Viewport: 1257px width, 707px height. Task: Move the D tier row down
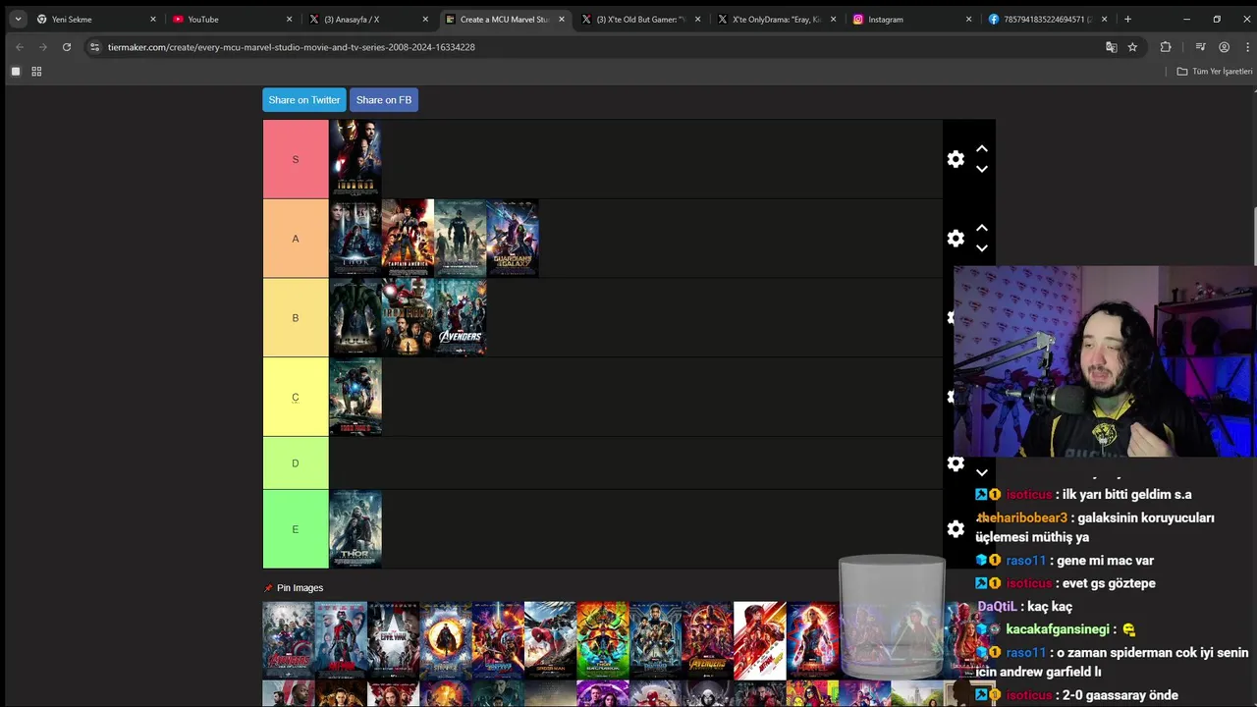981,472
